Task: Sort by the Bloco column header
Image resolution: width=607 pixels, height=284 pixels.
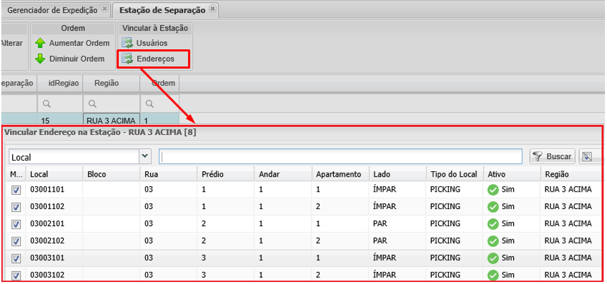Action: (112, 174)
